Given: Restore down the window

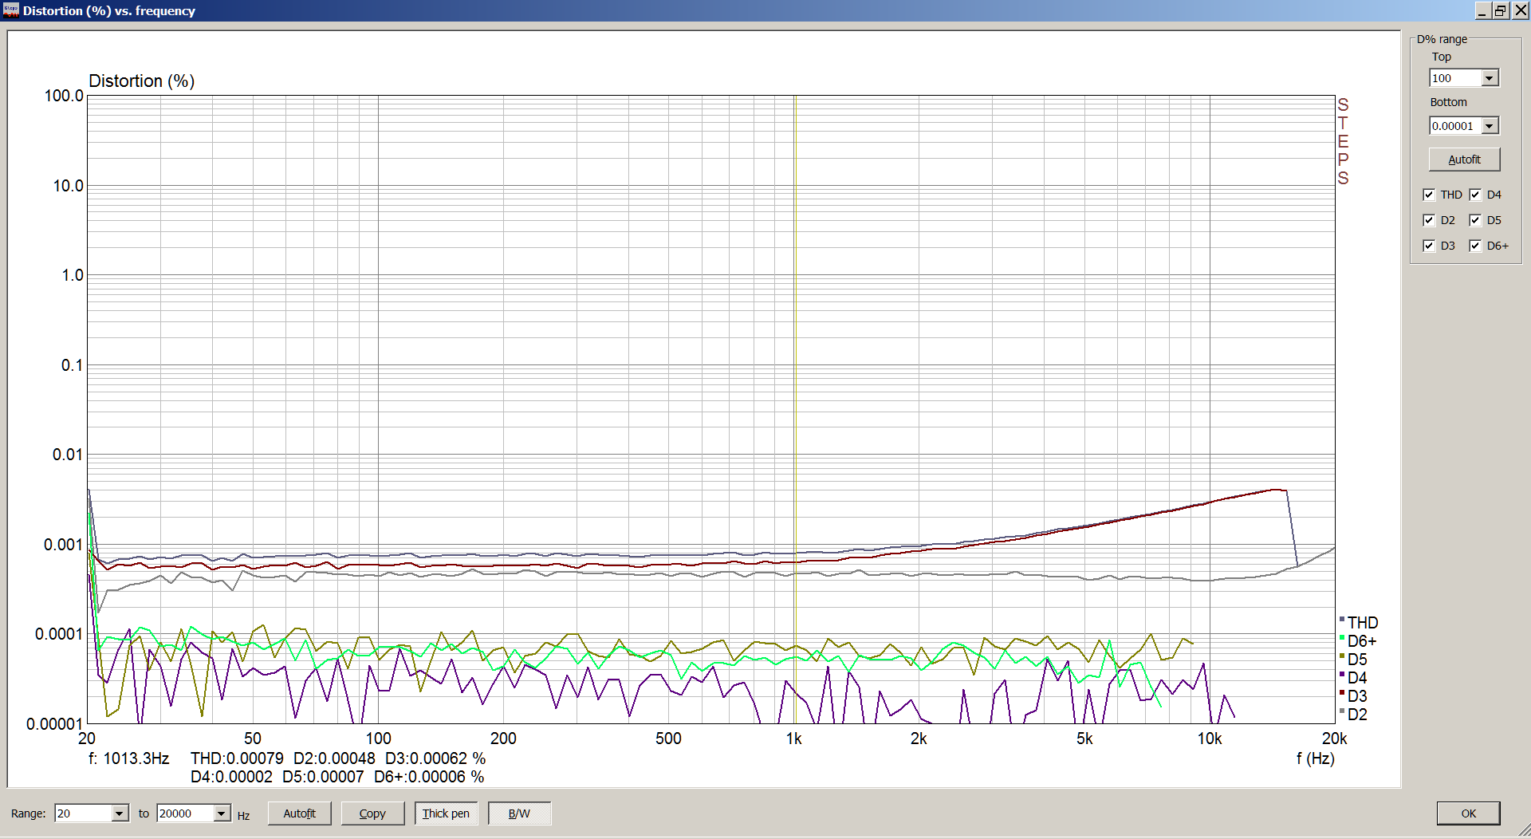Looking at the screenshot, I should click(x=1500, y=10).
